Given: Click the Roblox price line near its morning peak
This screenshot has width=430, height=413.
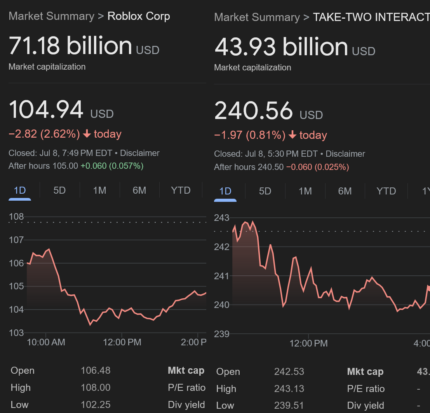Looking at the screenshot, I should 49,249.
